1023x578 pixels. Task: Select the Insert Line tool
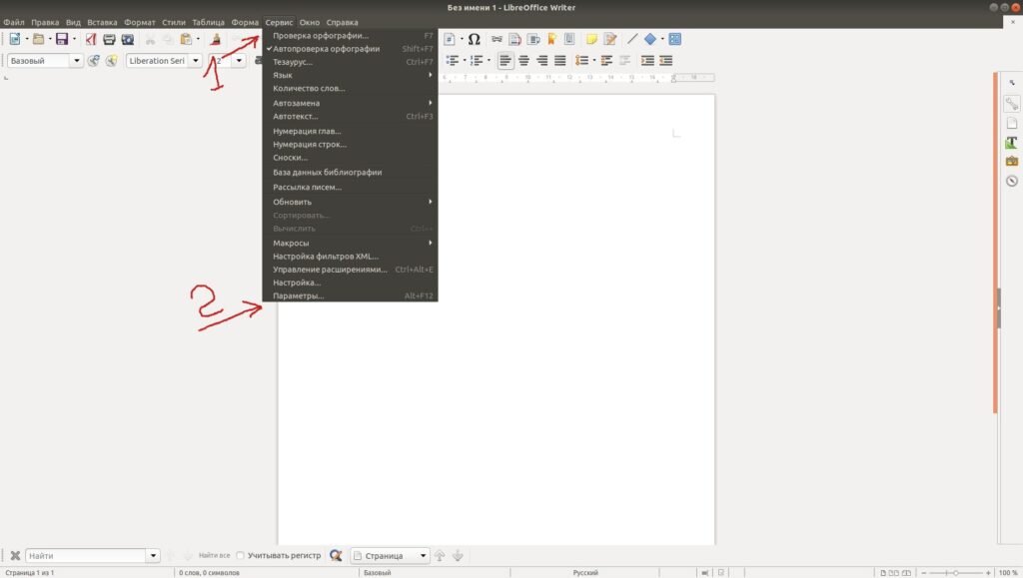click(x=632, y=39)
